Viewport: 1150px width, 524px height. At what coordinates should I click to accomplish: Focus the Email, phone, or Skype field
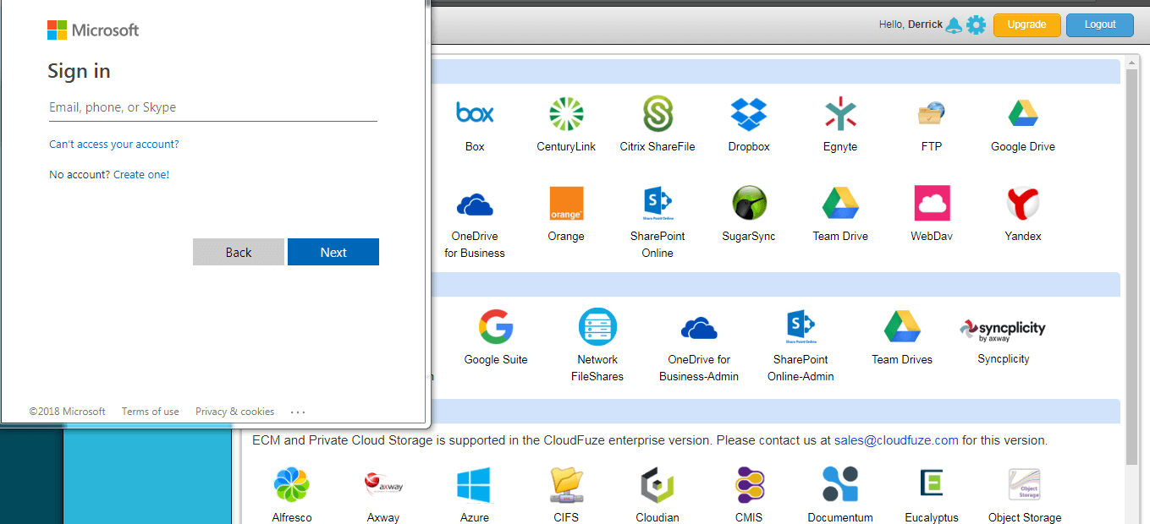click(213, 107)
